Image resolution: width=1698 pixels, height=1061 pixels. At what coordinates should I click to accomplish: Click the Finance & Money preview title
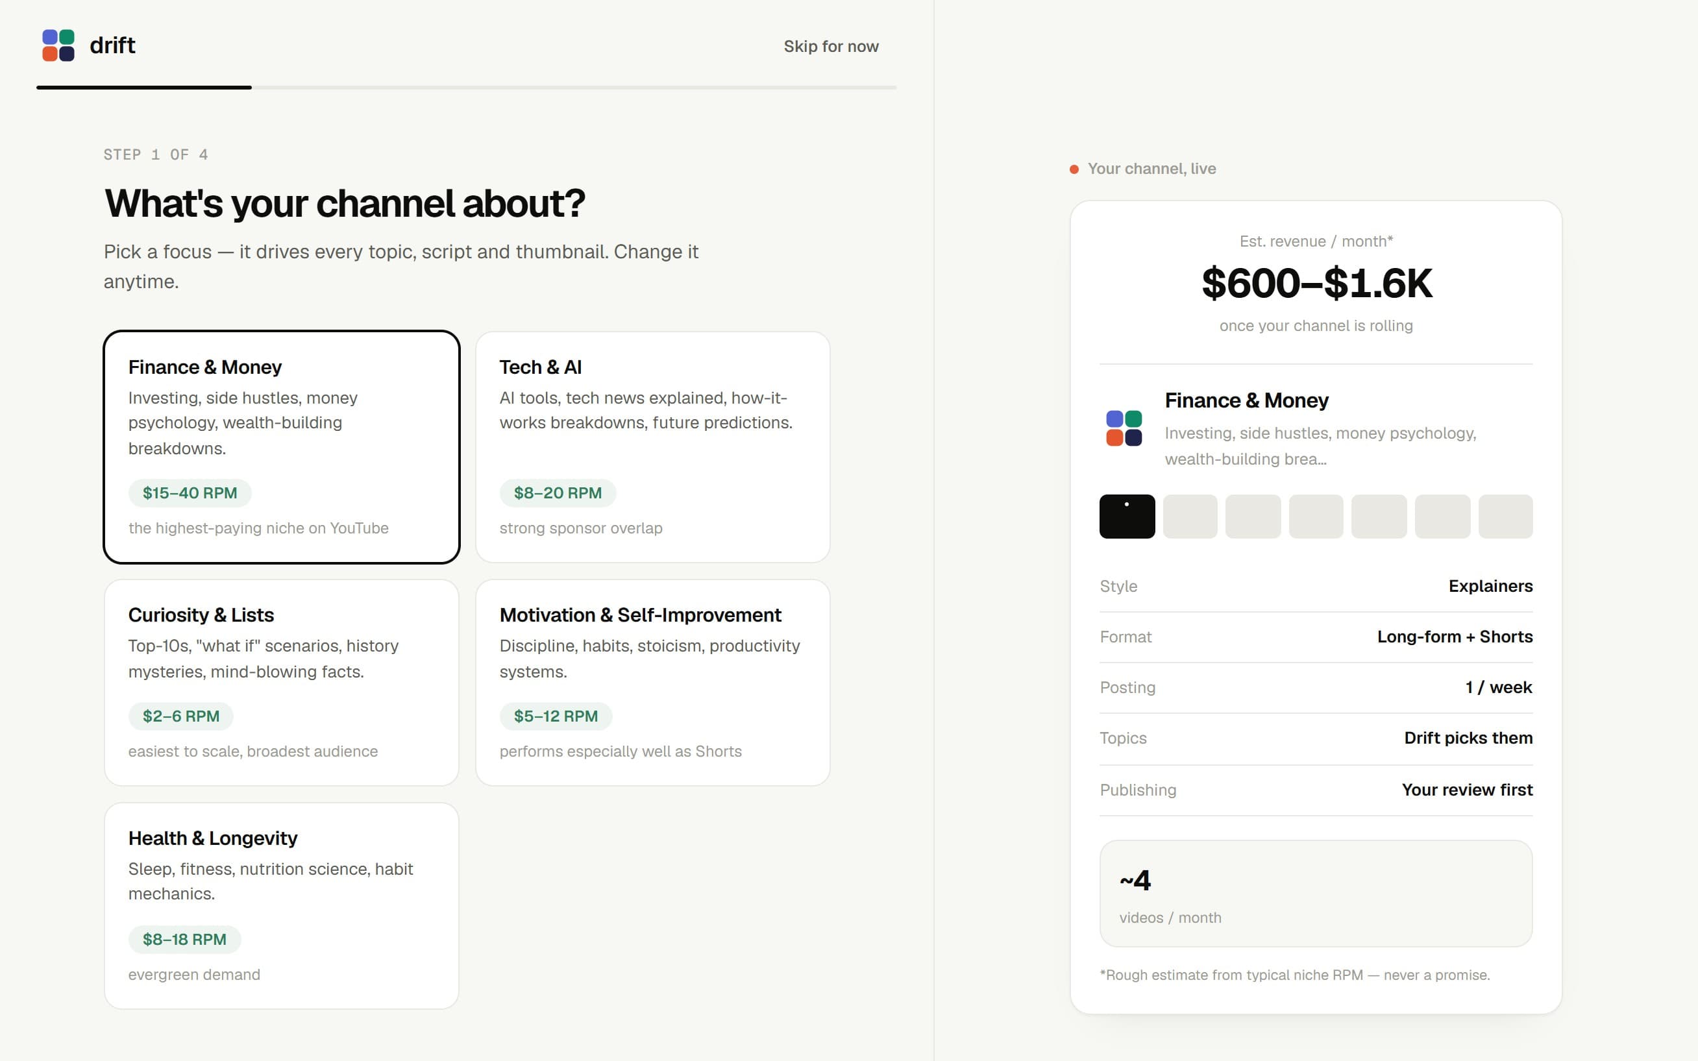(1247, 400)
